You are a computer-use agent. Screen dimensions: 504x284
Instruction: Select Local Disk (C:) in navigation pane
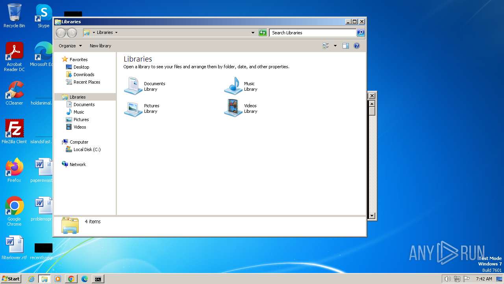(87, 149)
